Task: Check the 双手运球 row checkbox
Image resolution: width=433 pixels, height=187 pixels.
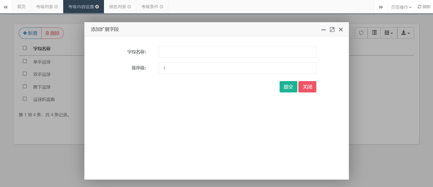Action: coord(25,74)
